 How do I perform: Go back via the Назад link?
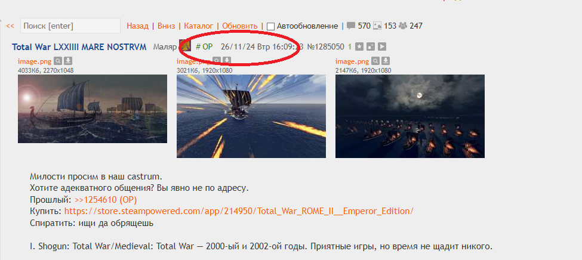(x=137, y=26)
